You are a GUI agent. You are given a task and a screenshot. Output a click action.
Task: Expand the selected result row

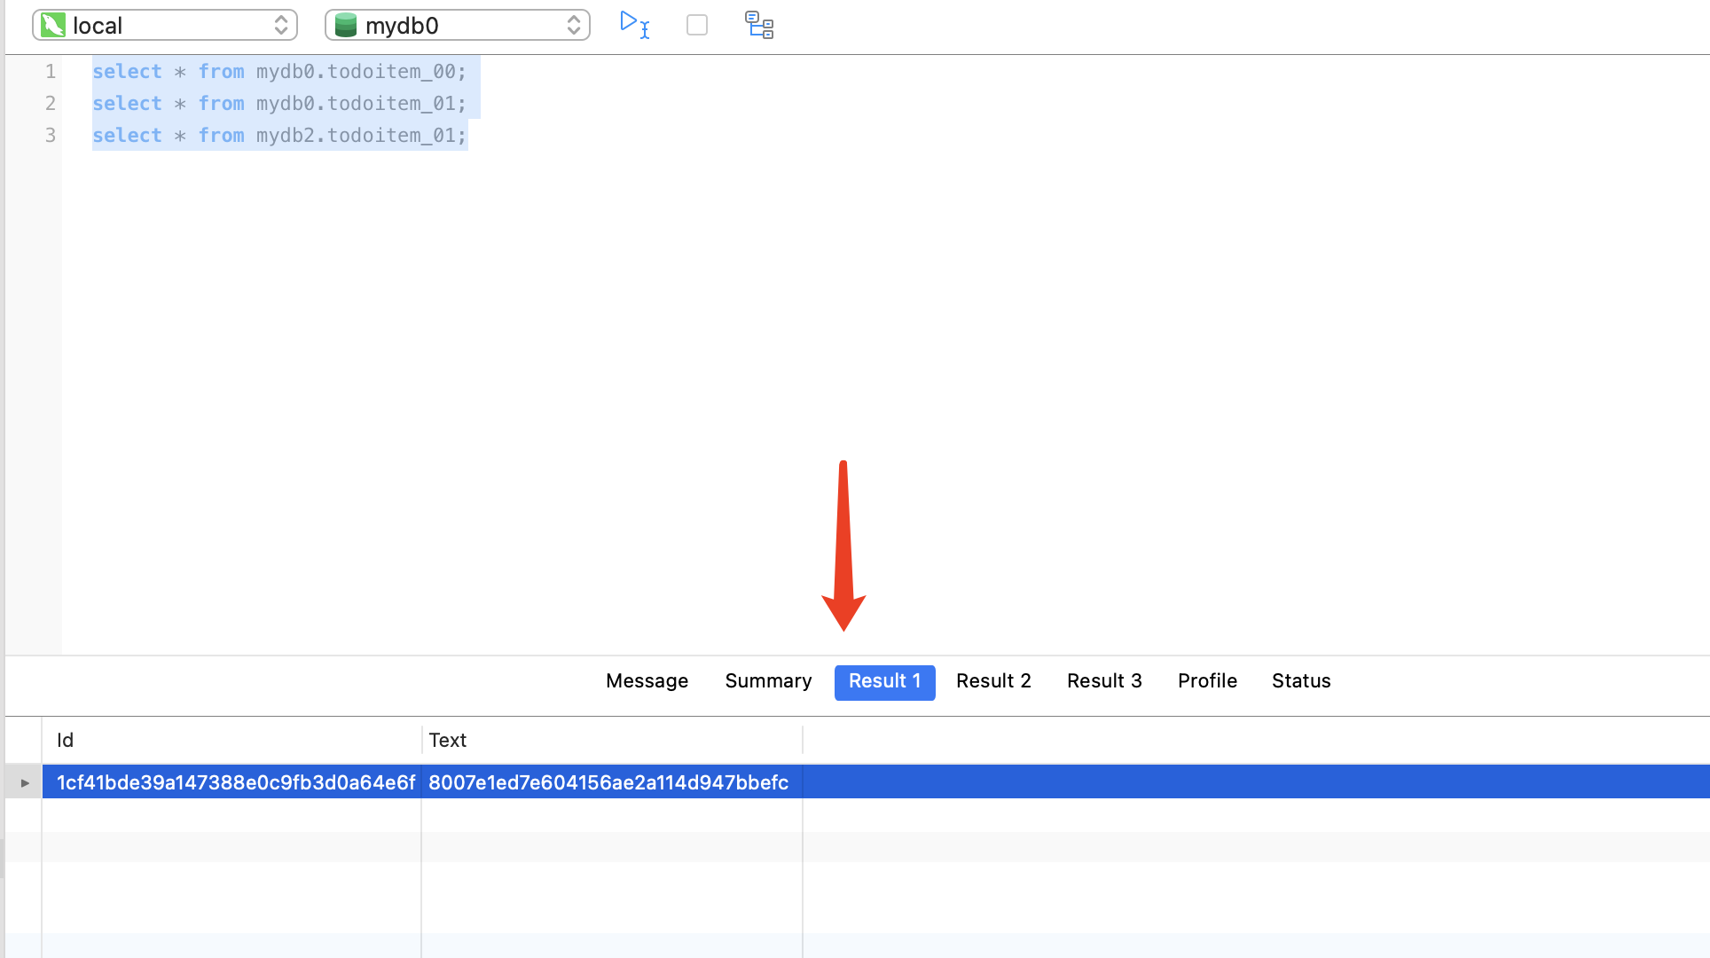(23, 783)
